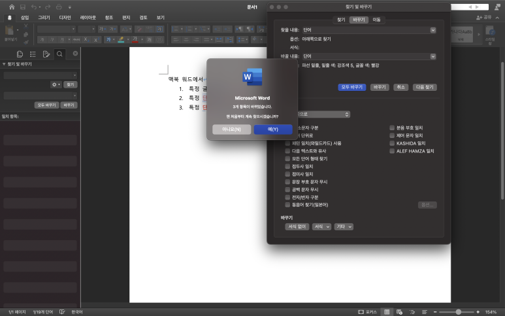Select the magnifier search tab in sidebar

click(x=59, y=54)
